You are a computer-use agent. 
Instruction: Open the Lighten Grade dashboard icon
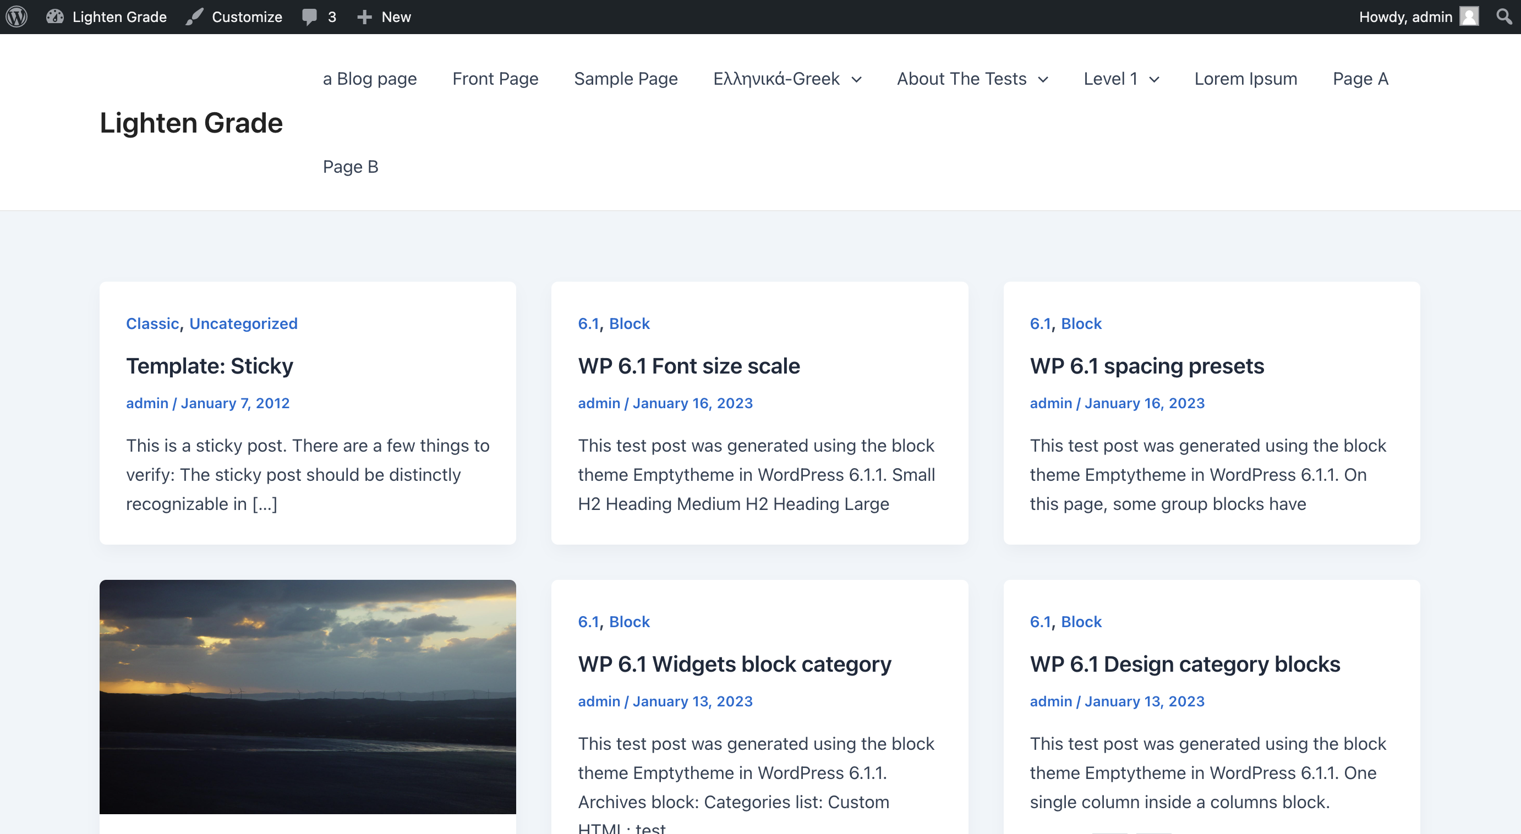click(x=55, y=17)
